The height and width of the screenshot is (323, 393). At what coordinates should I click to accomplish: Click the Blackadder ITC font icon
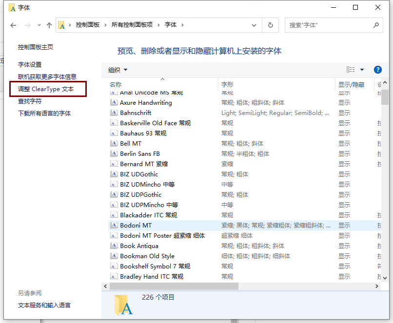114,215
